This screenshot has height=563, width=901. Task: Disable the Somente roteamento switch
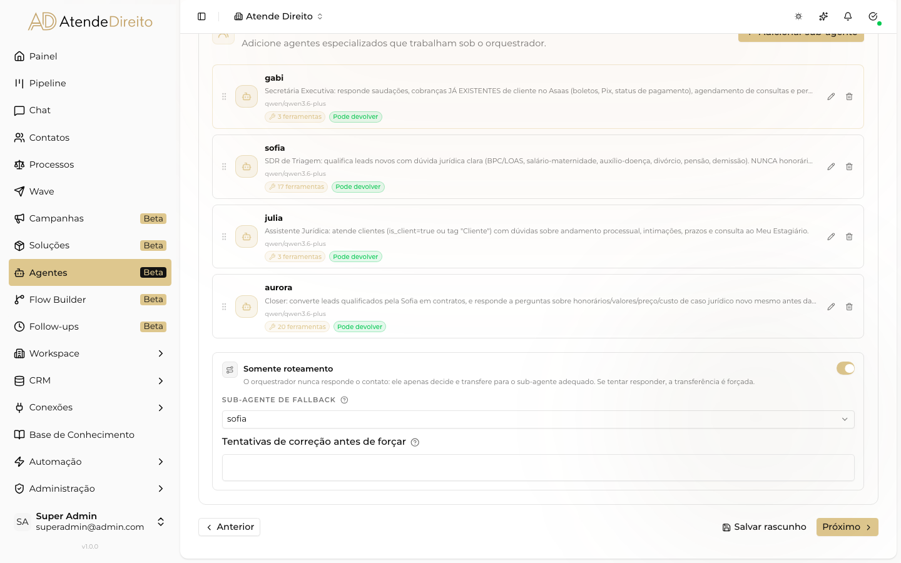click(x=845, y=368)
